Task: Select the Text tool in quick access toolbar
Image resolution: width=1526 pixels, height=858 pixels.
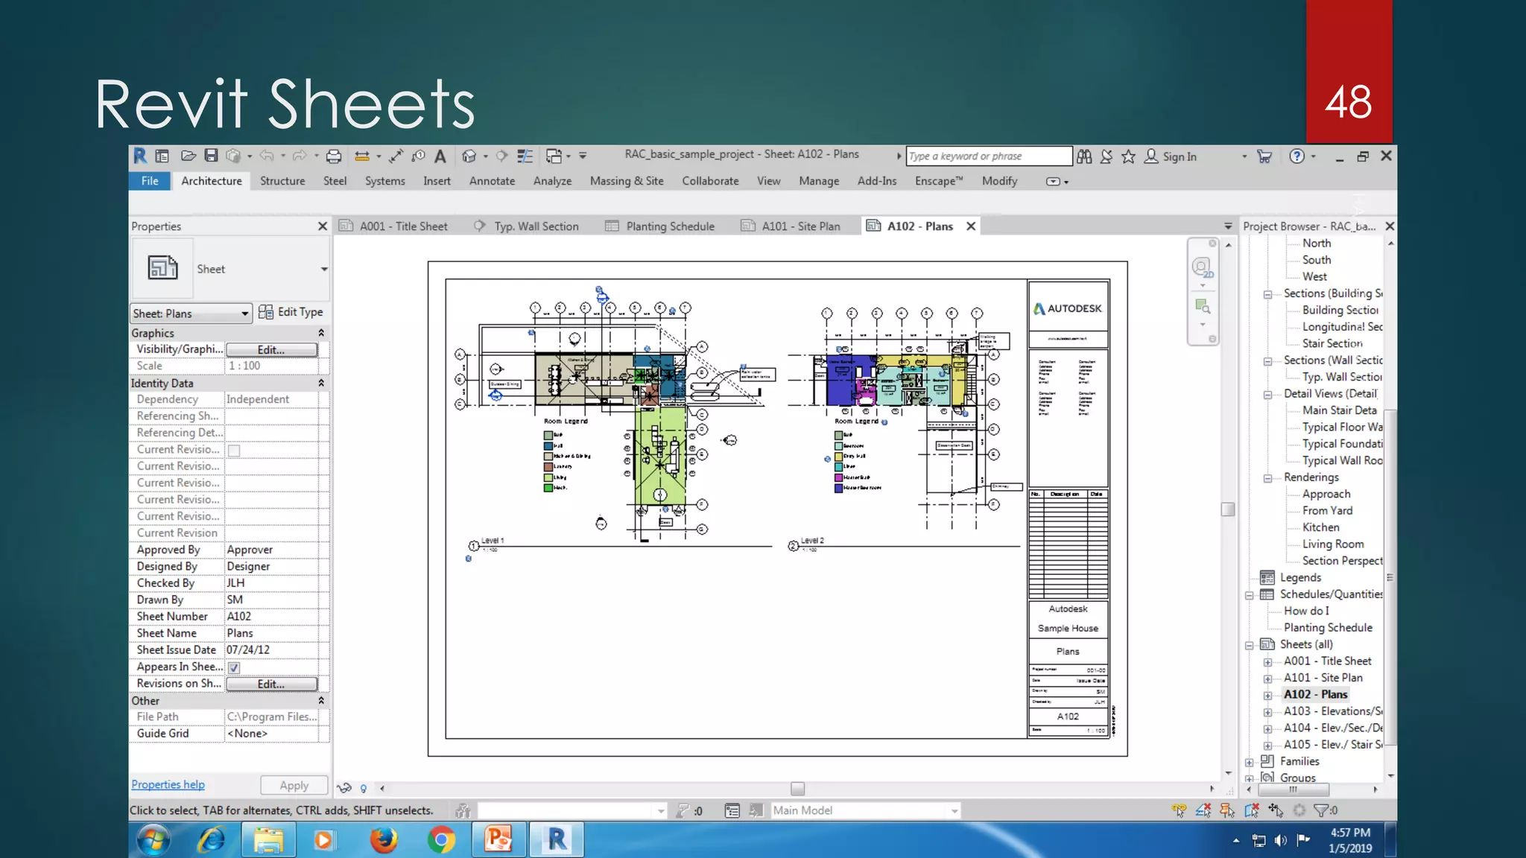Action: click(x=440, y=156)
